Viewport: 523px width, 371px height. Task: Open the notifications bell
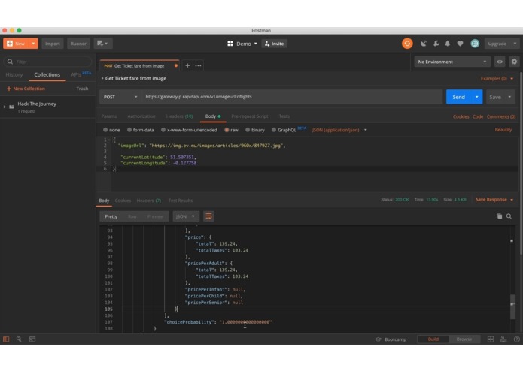pos(448,44)
